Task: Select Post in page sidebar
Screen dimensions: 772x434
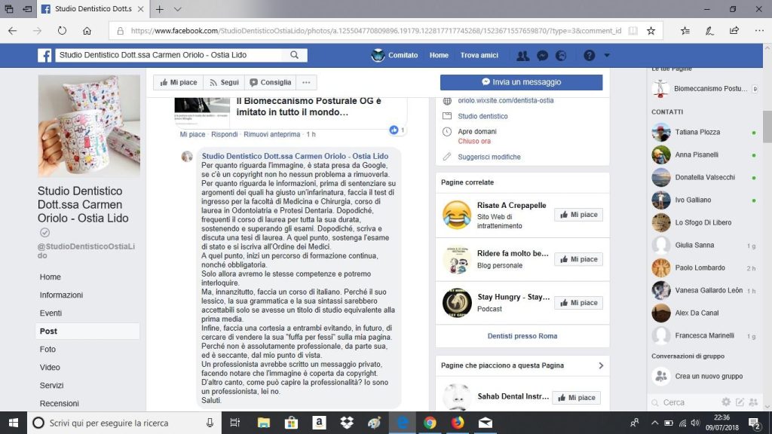Action: (87, 332)
